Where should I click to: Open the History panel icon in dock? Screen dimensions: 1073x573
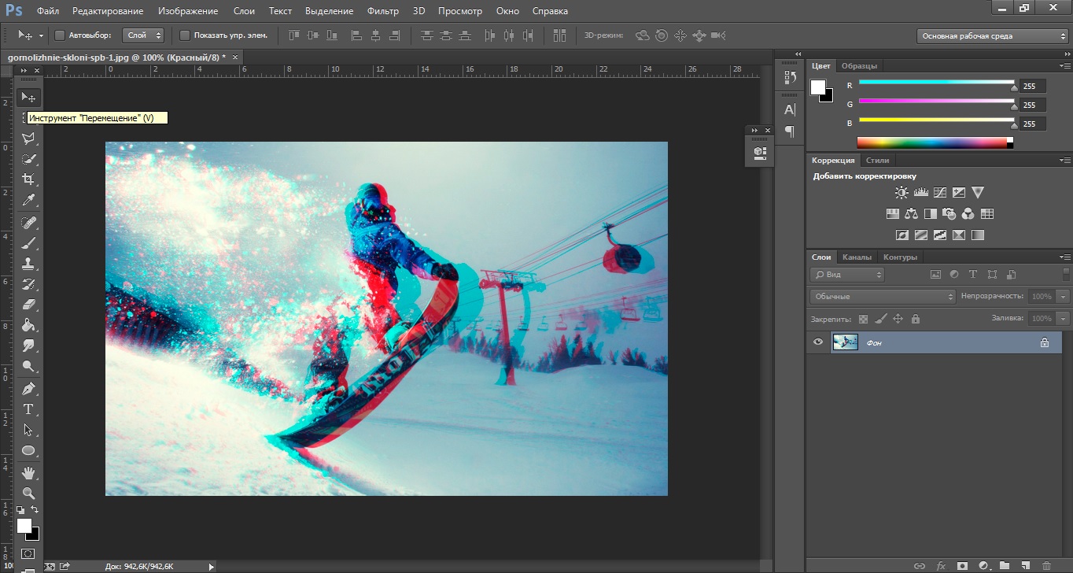(x=790, y=77)
